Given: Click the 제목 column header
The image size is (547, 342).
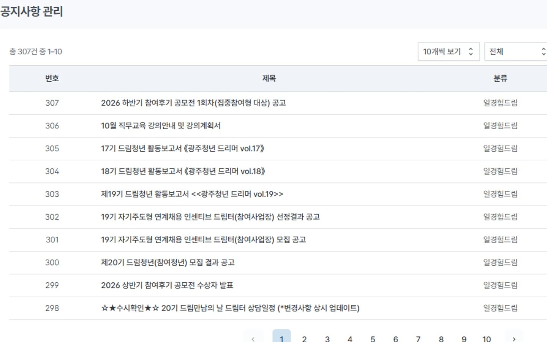Looking at the screenshot, I should [x=269, y=78].
